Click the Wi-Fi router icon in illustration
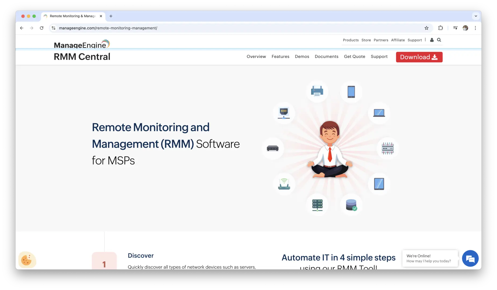Image resolution: width=497 pixels, height=290 pixels. [x=284, y=184]
